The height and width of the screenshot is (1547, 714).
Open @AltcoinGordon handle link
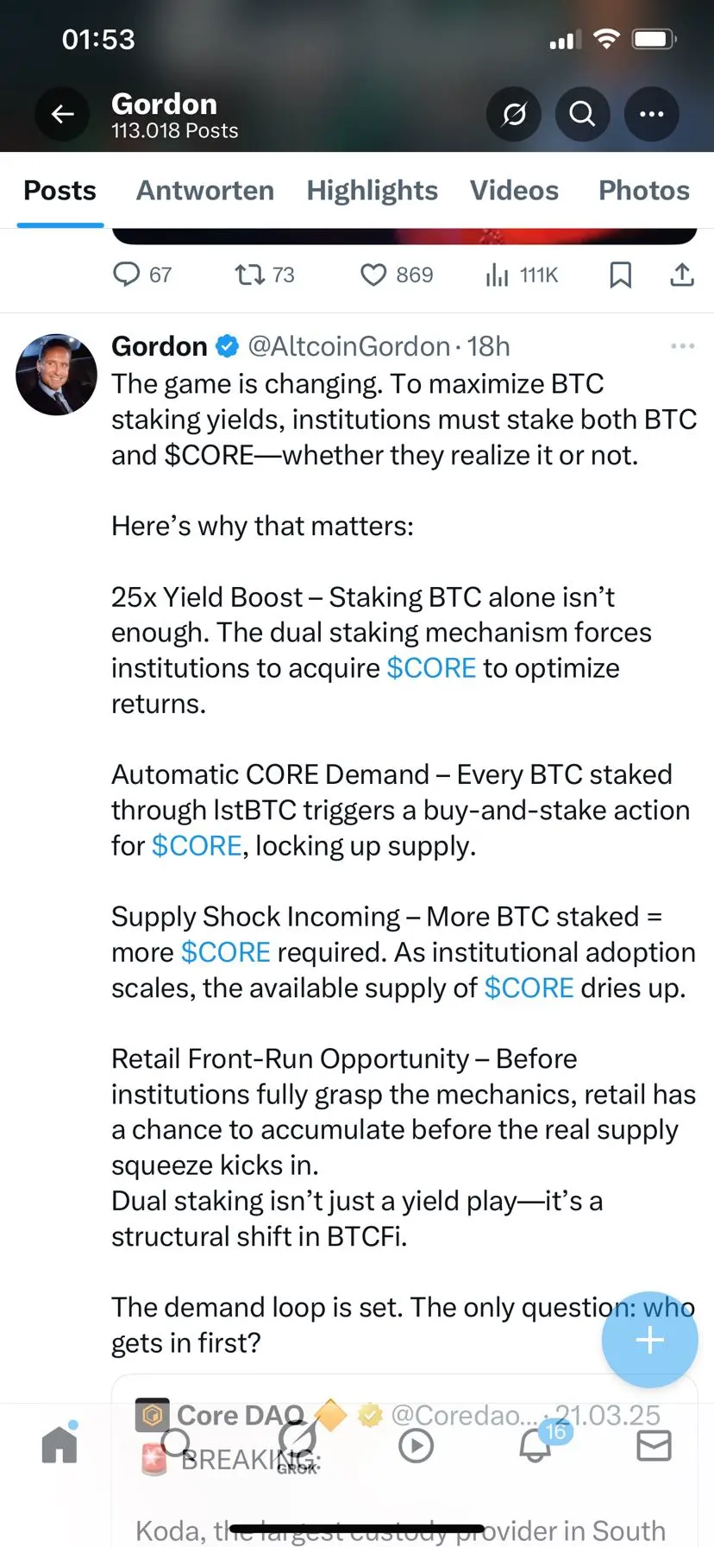pyautogui.click(x=348, y=346)
